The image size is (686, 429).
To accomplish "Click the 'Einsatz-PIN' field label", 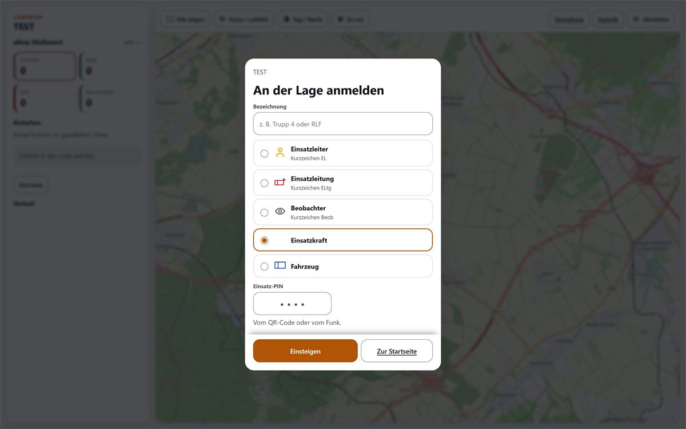I will coord(268,286).
